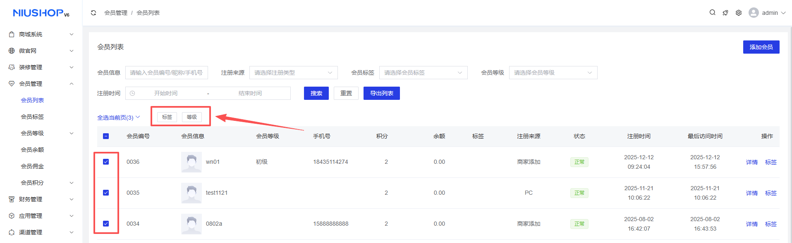Toggle the select-all checkbox in table header
The height and width of the screenshot is (243, 792).
tap(106, 136)
